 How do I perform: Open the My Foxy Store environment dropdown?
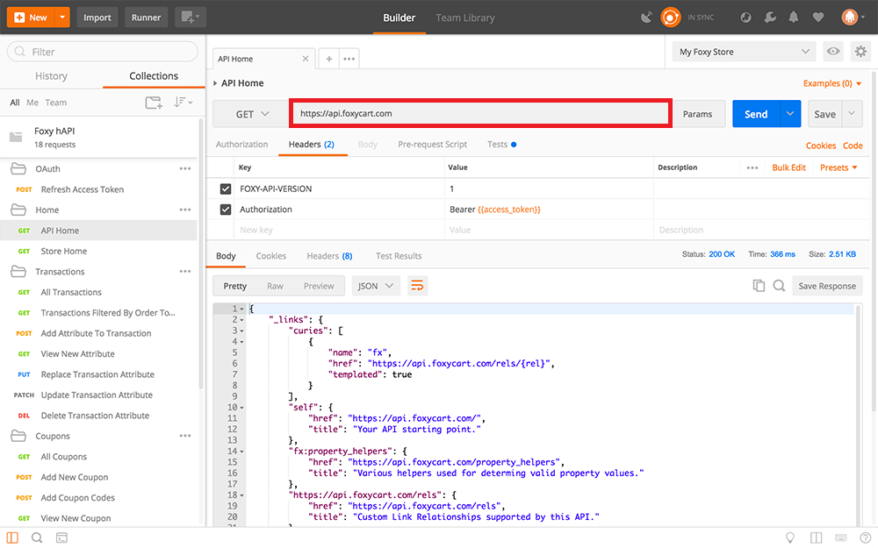745,52
